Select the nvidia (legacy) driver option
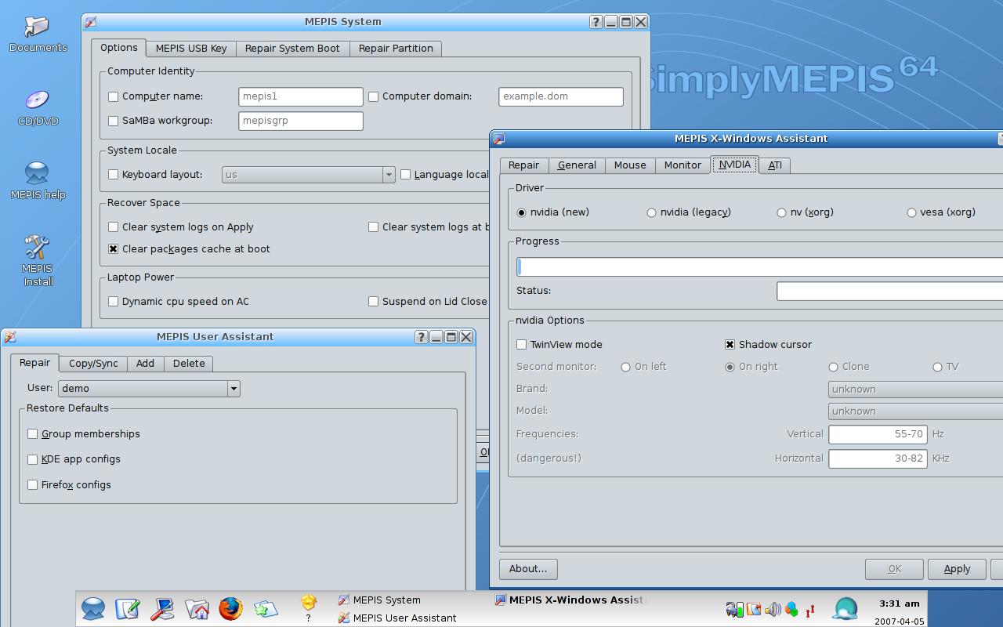Image resolution: width=1003 pixels, height=627 pixels. click(651, 212)
